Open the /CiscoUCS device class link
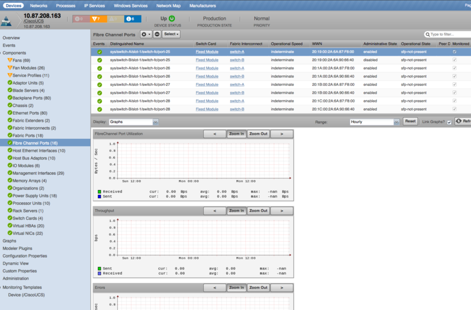 click(34, 21)
